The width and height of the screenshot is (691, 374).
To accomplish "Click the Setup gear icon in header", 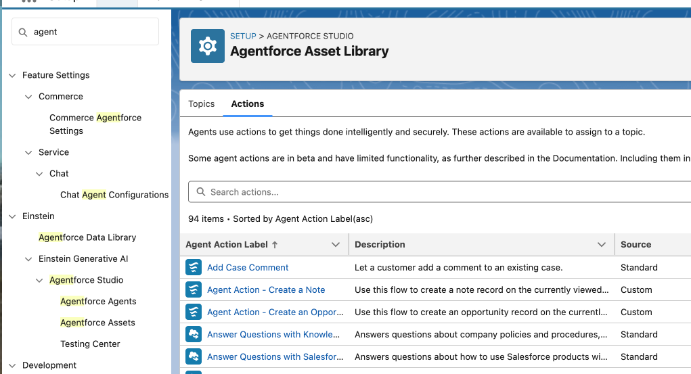I will 208,46.
